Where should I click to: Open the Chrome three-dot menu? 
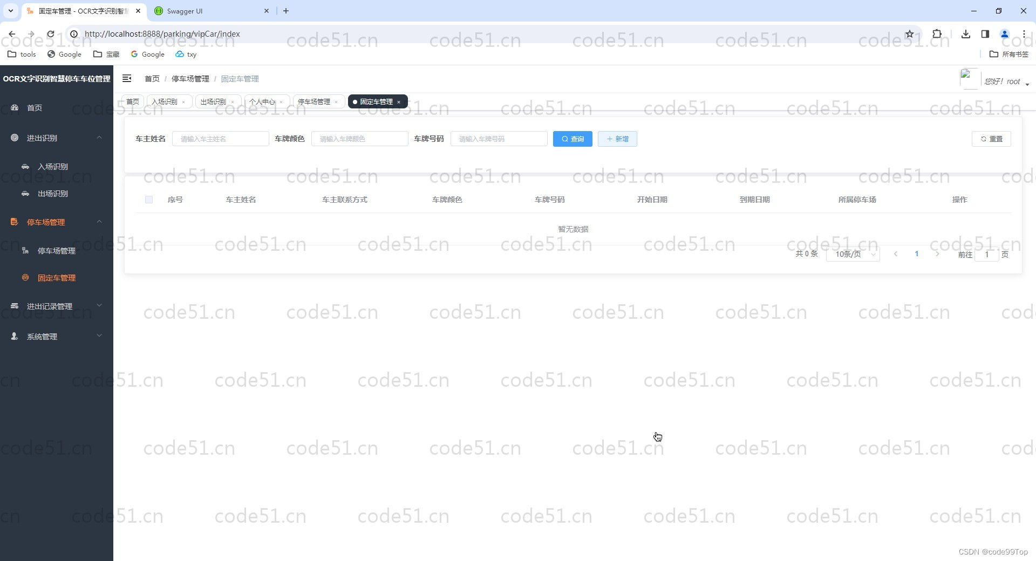pyautogui.click(x=1024, y=34)
